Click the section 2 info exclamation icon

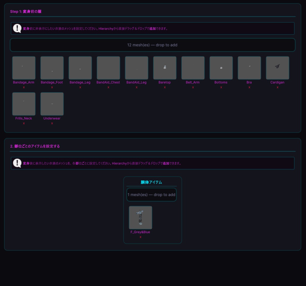(17, 163)
